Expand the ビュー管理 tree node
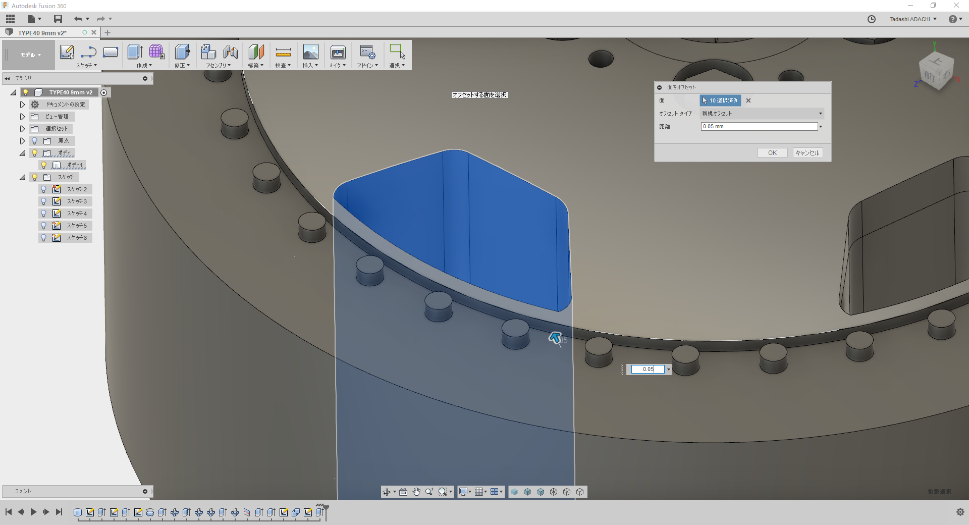Screen dimensions: 969x525 (x=22, y=117)
